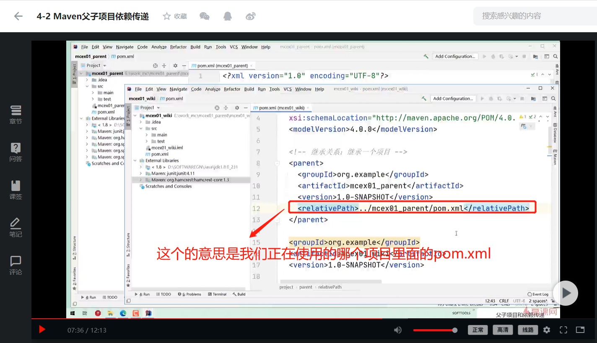Open the Edge browser from taskbar
The width and height of the screenshot is (597, 343).
123,313
